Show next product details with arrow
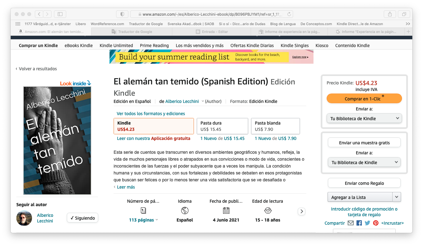The height and width of the screenshot is (246, 423). (x=302, y=211)
